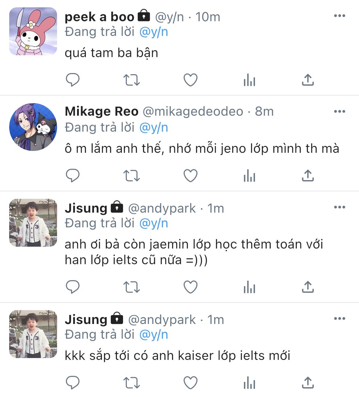Open Mikage Reo's profile picture
This screenshot has width=359, height=397.
point(33,127)
